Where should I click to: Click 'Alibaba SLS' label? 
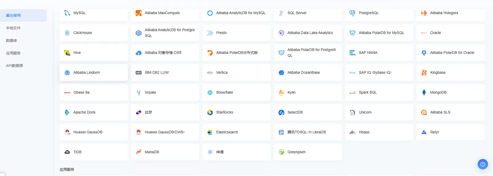440,112
